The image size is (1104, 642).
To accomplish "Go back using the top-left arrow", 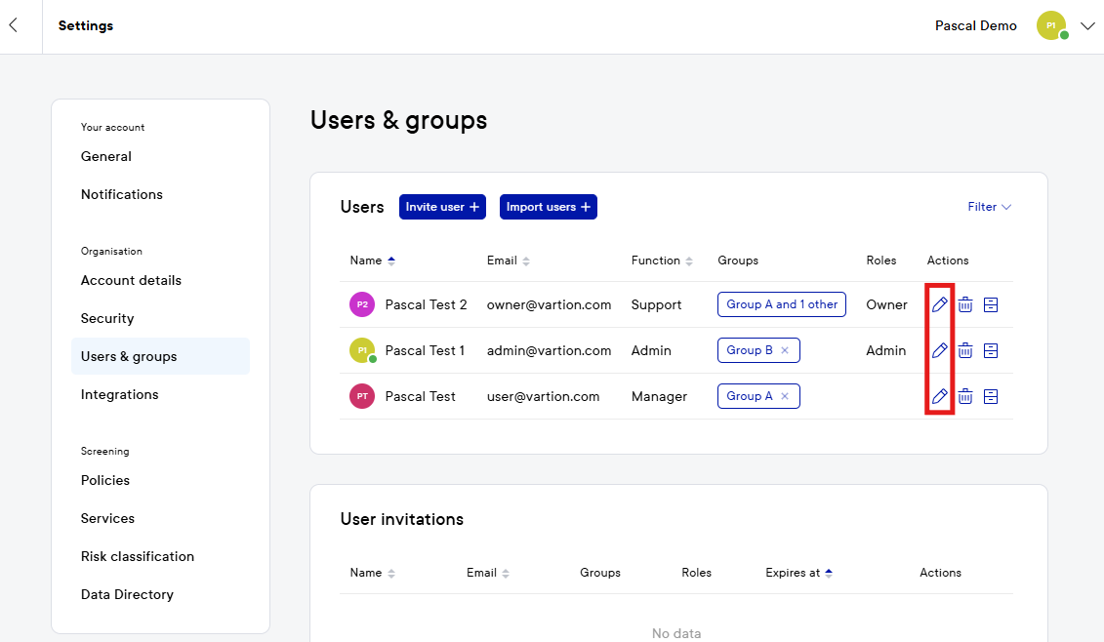I will click(x=14, y=26).
